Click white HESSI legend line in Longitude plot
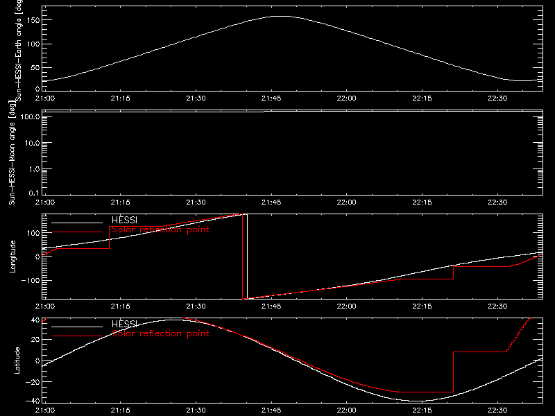Screen dimensions: 555x416 (77, 223)
